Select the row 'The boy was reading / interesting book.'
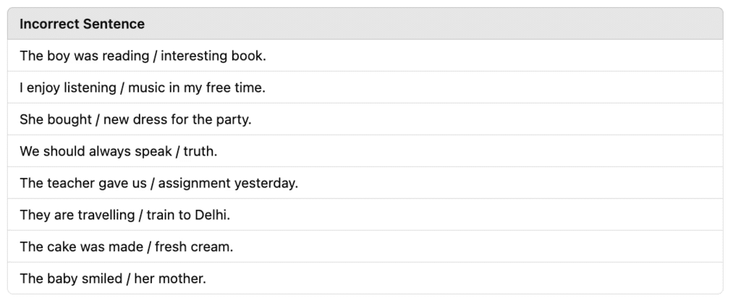 pos(365,56)
